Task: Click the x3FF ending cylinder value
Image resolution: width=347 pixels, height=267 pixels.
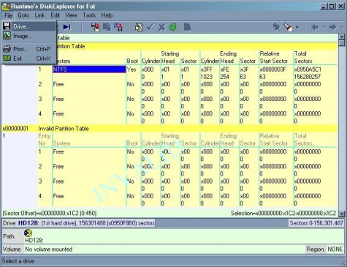Action: pyautogui.click(x=207, y=69)
